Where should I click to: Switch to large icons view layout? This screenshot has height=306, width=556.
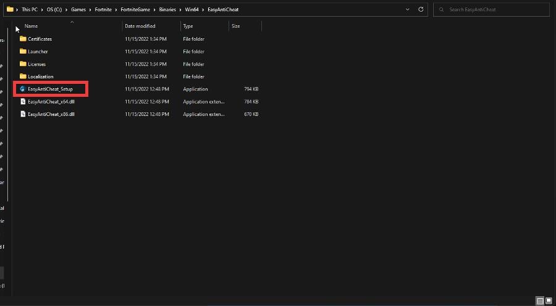pyautogui.click(x=549, y=302)
